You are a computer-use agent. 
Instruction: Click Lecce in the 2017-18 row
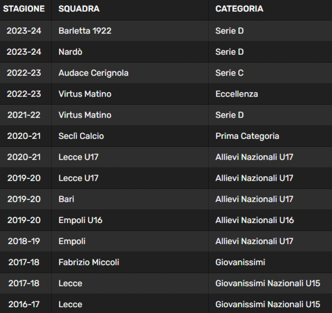[x=70, y=284]
